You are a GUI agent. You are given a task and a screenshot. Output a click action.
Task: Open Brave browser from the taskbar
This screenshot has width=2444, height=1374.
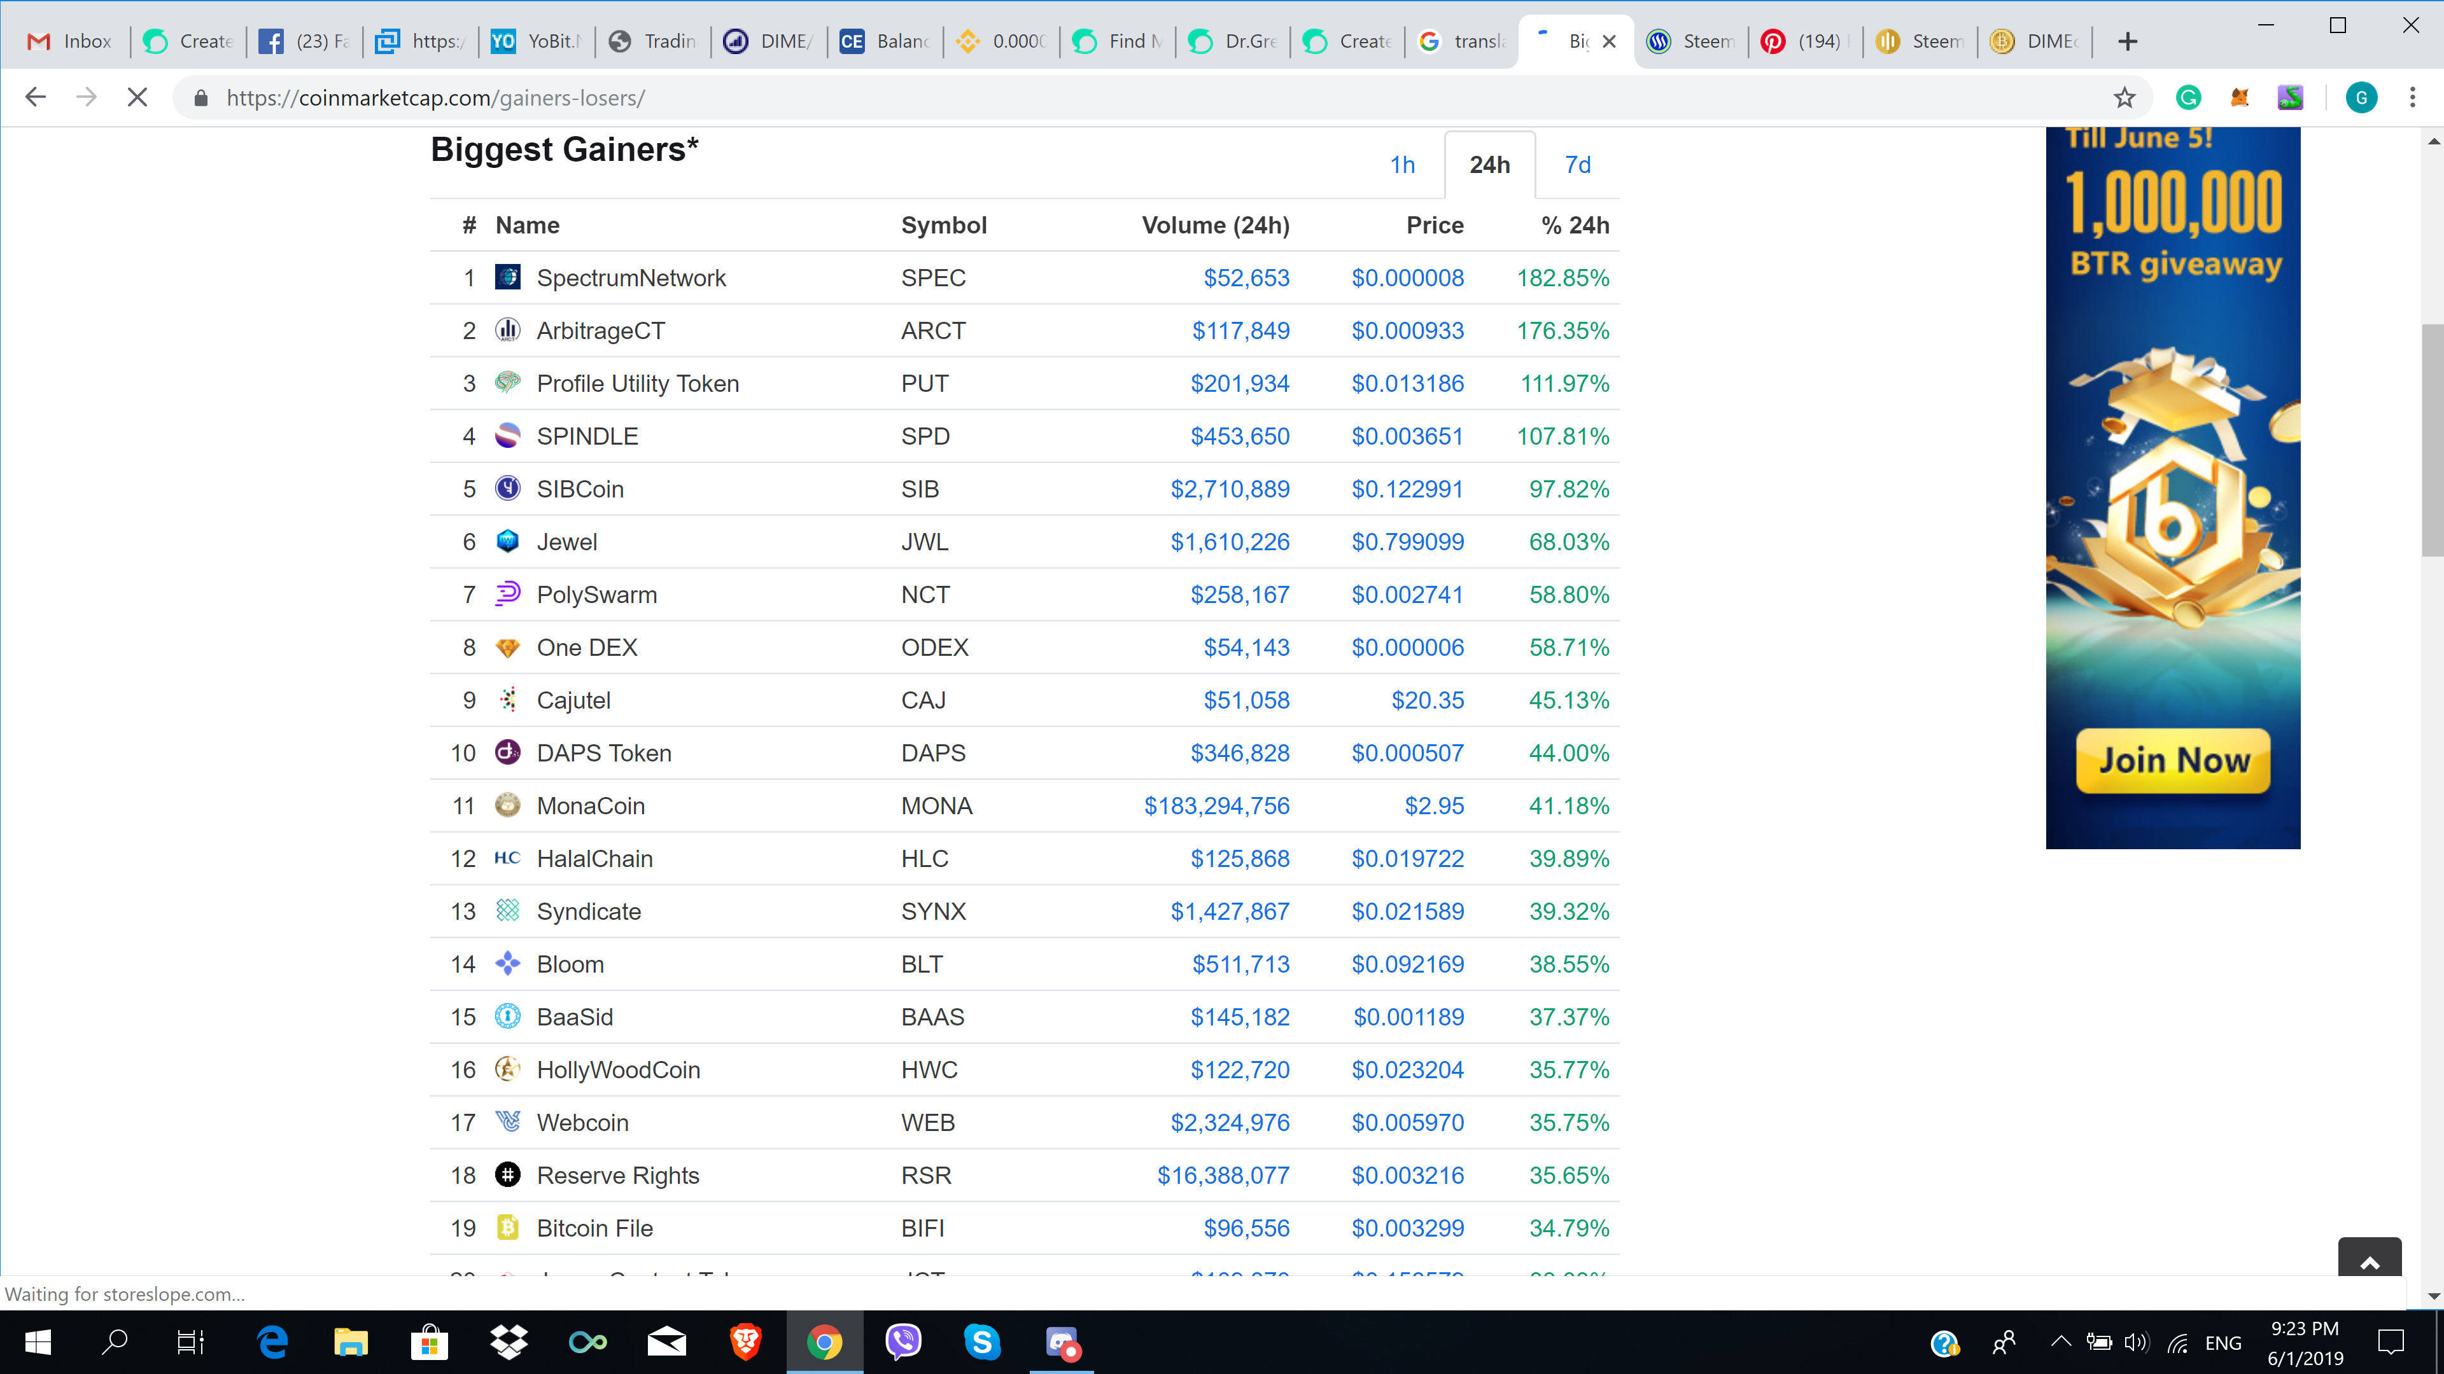click(x=746, y=1342)
